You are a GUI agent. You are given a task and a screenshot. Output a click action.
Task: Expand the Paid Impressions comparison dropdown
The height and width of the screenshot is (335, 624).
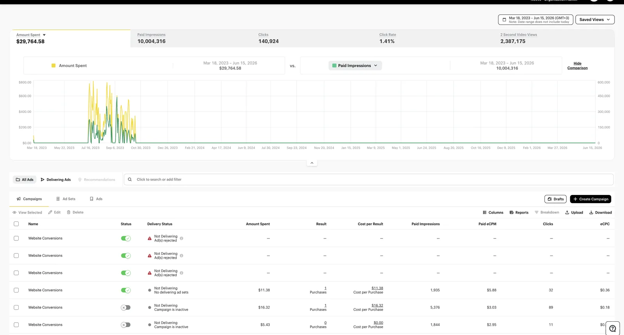point(355,66)
